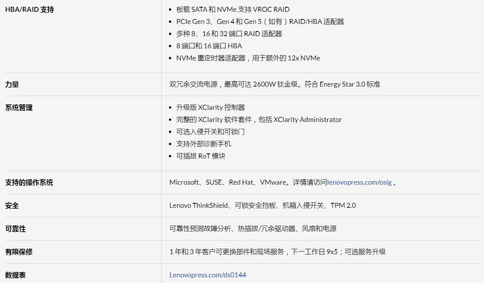Click the 支持的操作系统 row label
This screenshot has height=283, width=484.
point(29,182)
